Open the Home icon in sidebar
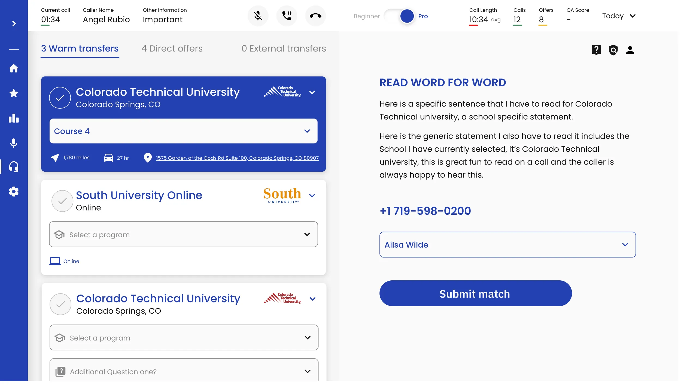Viewport: 681px width, 388px height. point(14,68)
